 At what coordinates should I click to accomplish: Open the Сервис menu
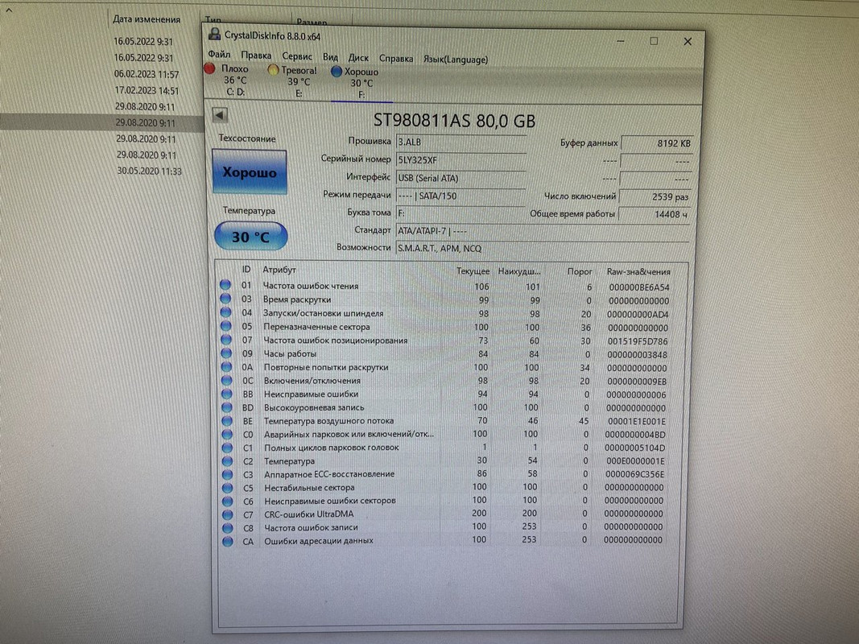(297, 56)
